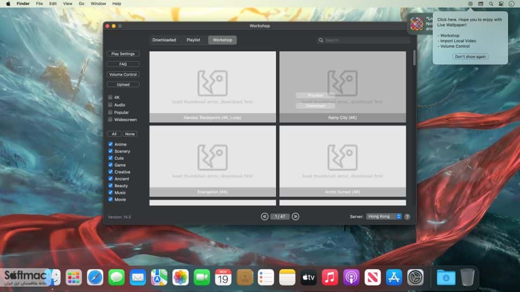Click the Upload button

pos(123,85)
